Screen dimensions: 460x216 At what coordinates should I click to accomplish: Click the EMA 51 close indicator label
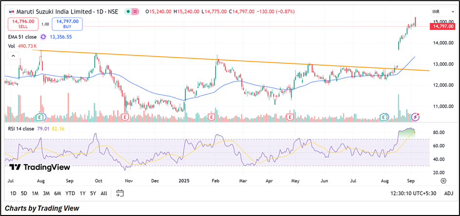(x=23, y=37)
